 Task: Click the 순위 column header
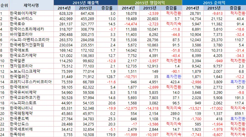pyautogui.click(x=4, y=5)
